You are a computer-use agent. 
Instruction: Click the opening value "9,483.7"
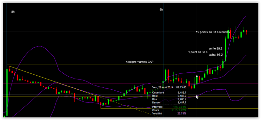(182, 93)
